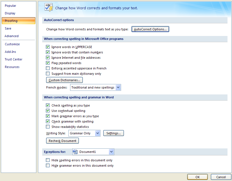Open the Writing Style dropdown
The width and height of the screenshot is (232, 181).
tap(84, 133)
